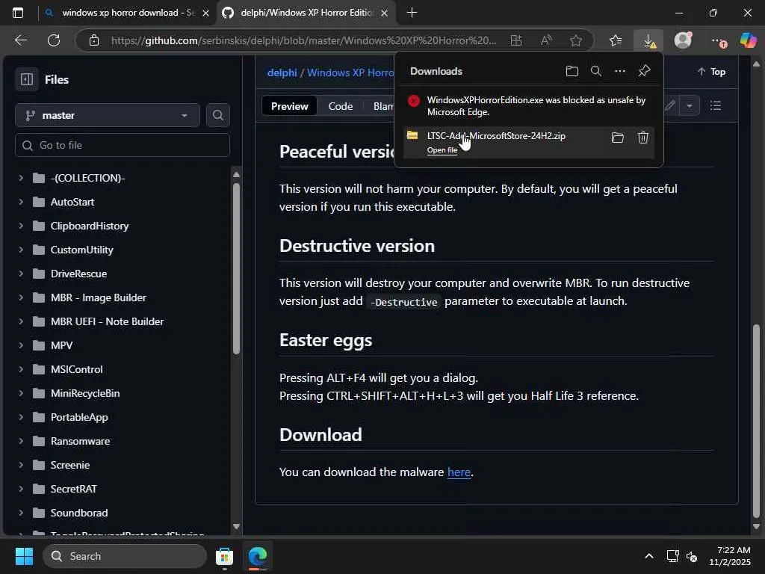Open Microsoft Store from taskbar

(224, 556)
